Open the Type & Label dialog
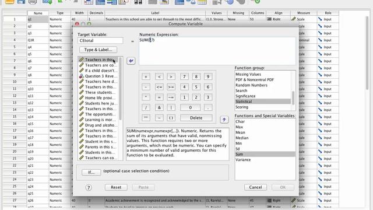The image size is (373, 210). click(98, 50)
